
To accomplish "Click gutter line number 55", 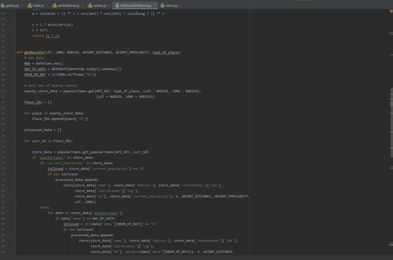I will coord(3,52).
